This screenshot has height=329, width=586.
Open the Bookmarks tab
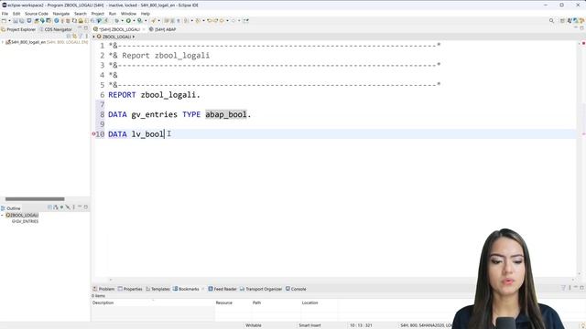pos(186,289)
